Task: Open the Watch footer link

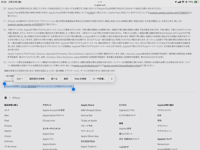Action: point(8,131)
